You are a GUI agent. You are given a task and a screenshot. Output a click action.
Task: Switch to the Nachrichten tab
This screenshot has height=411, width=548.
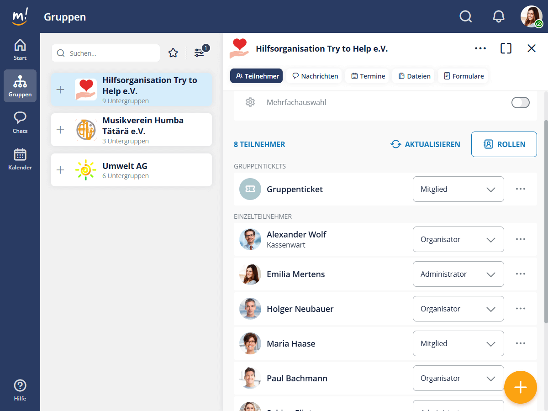coord(314,76)
